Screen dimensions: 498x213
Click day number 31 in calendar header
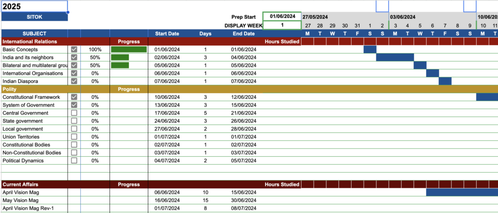357,26
